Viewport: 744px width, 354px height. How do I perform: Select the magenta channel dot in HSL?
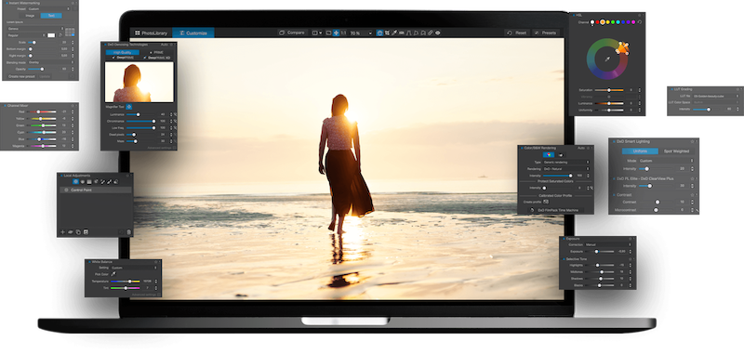633,21
